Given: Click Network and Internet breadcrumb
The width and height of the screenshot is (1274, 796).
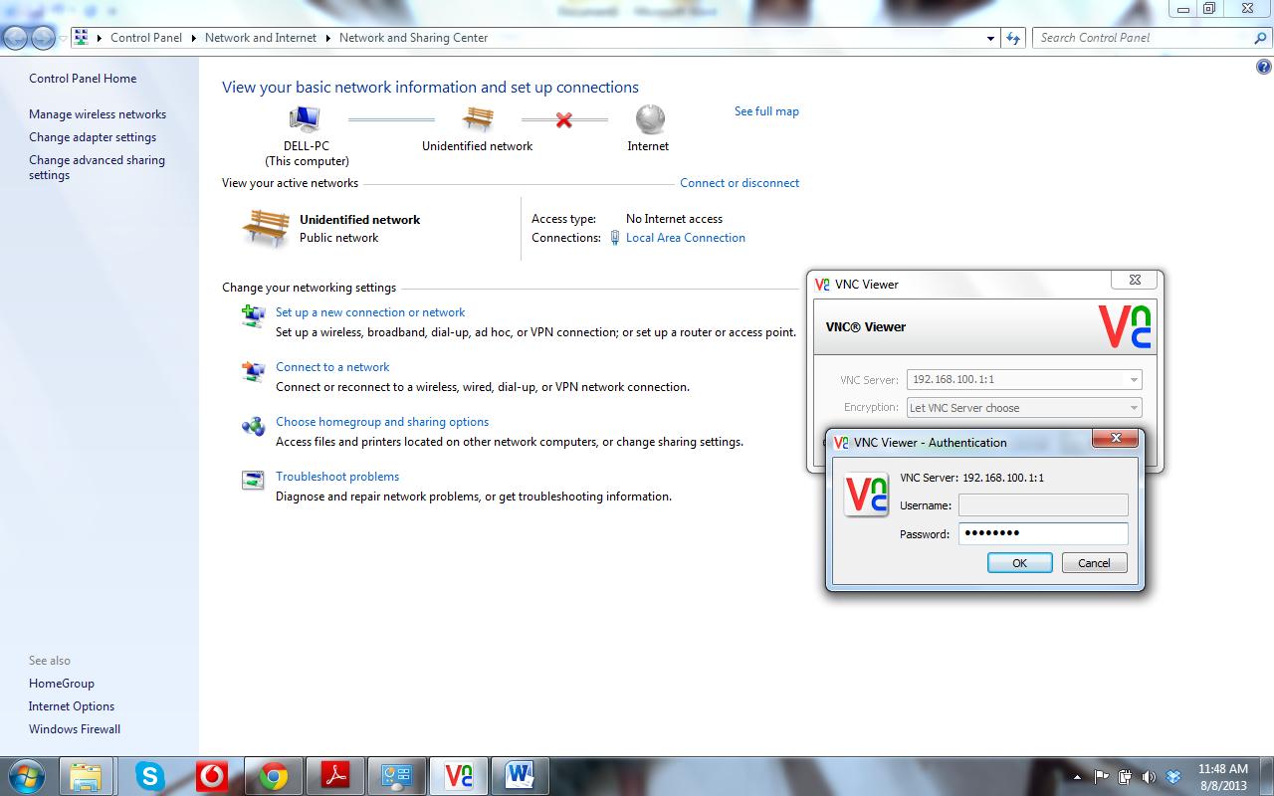Looking at the screenshot, I should (261, 38).
